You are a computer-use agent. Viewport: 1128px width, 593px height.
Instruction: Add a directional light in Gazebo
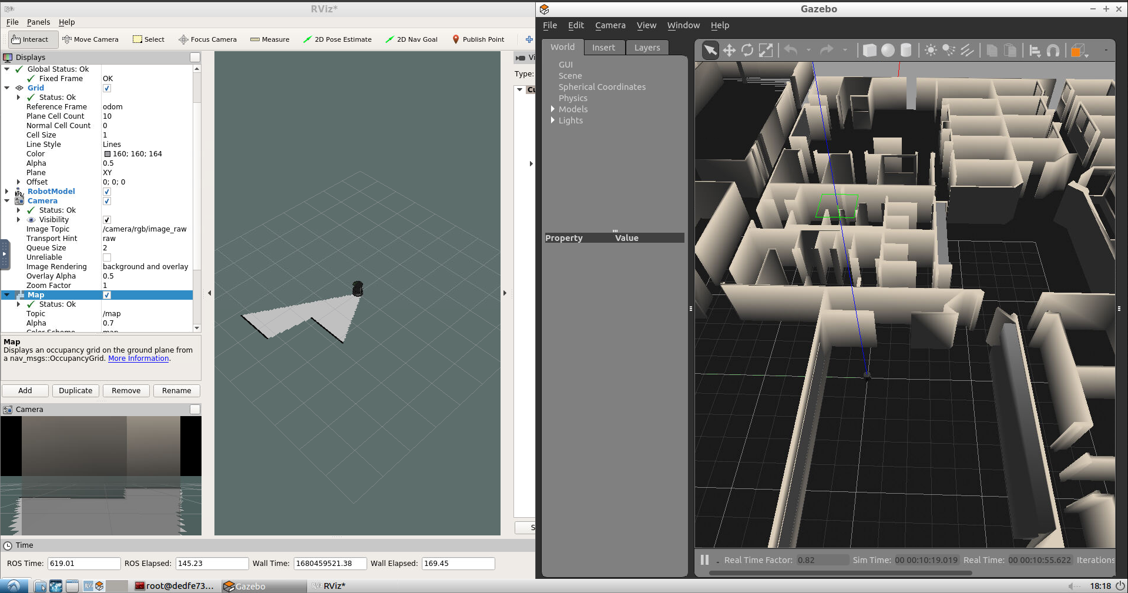[967, 50]
